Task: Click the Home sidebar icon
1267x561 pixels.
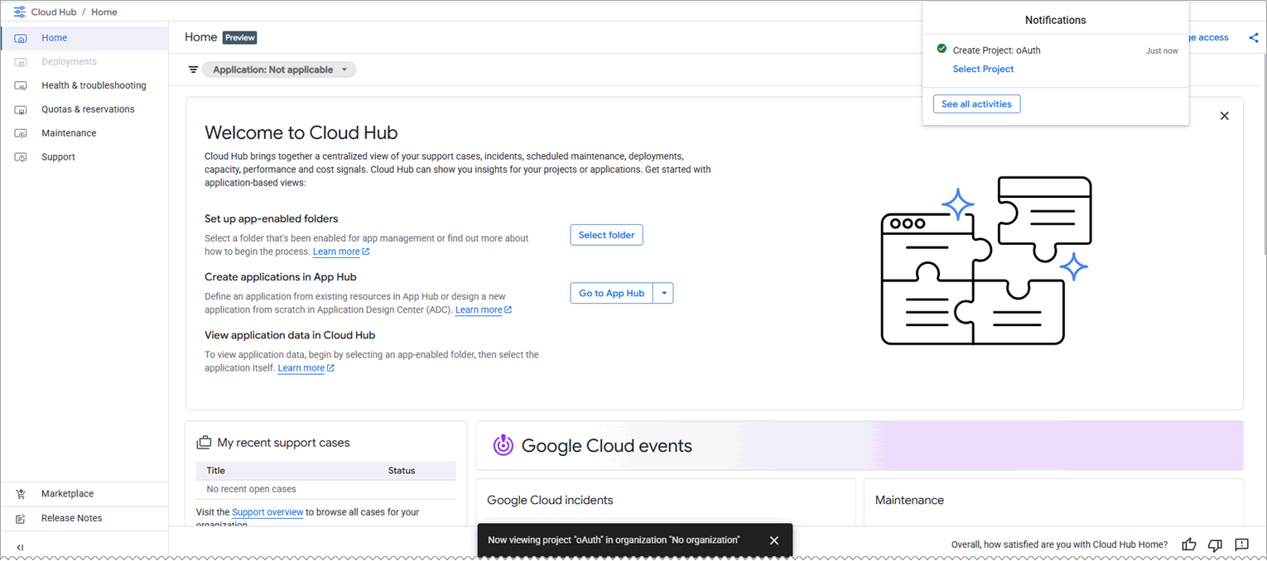Action: click(x=22, y=38)
